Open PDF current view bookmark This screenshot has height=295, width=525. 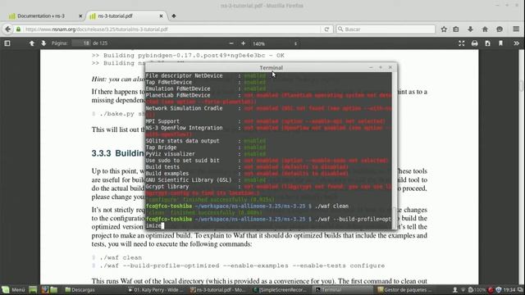500,43
